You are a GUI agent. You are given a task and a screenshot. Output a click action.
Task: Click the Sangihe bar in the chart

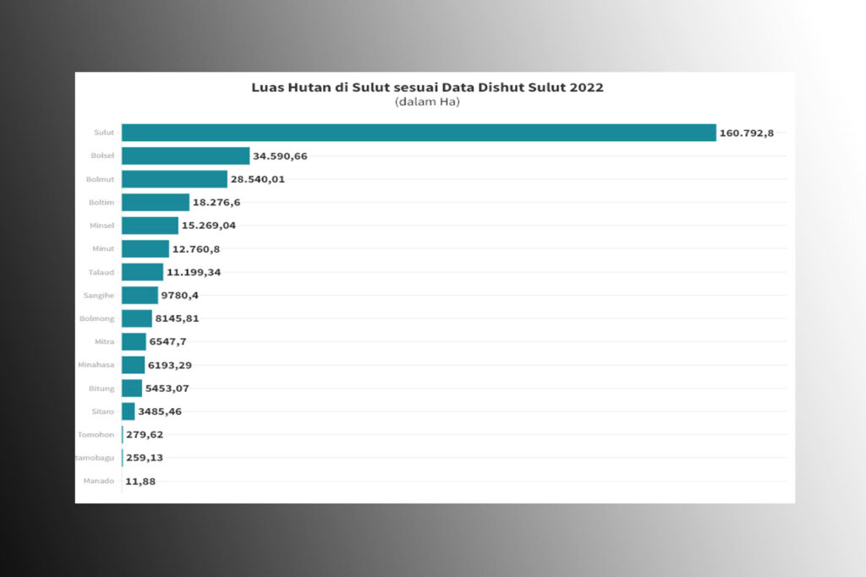click(x=140, y=296)
